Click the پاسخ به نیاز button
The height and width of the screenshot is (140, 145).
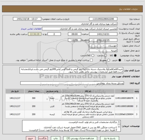[110, 138]
